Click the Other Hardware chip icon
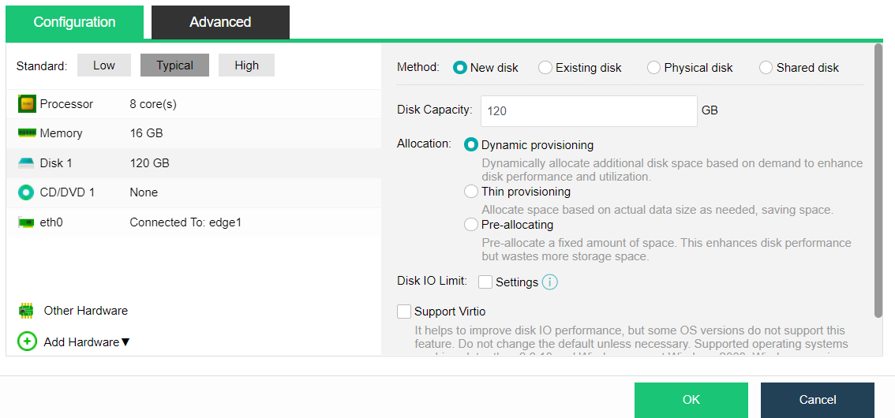The height and width of the screenshot is (418, 895). [27, 311]
